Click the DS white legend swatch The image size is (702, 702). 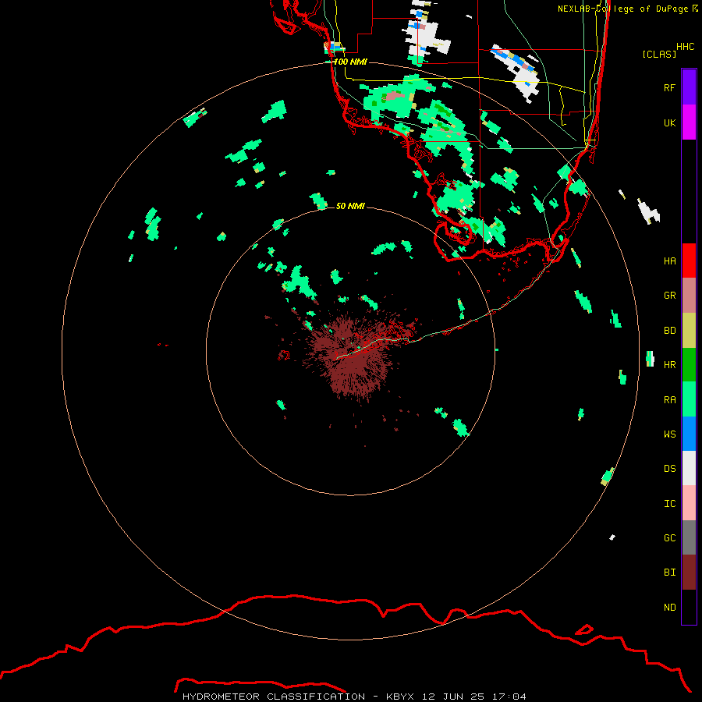(x=689, y=468)
